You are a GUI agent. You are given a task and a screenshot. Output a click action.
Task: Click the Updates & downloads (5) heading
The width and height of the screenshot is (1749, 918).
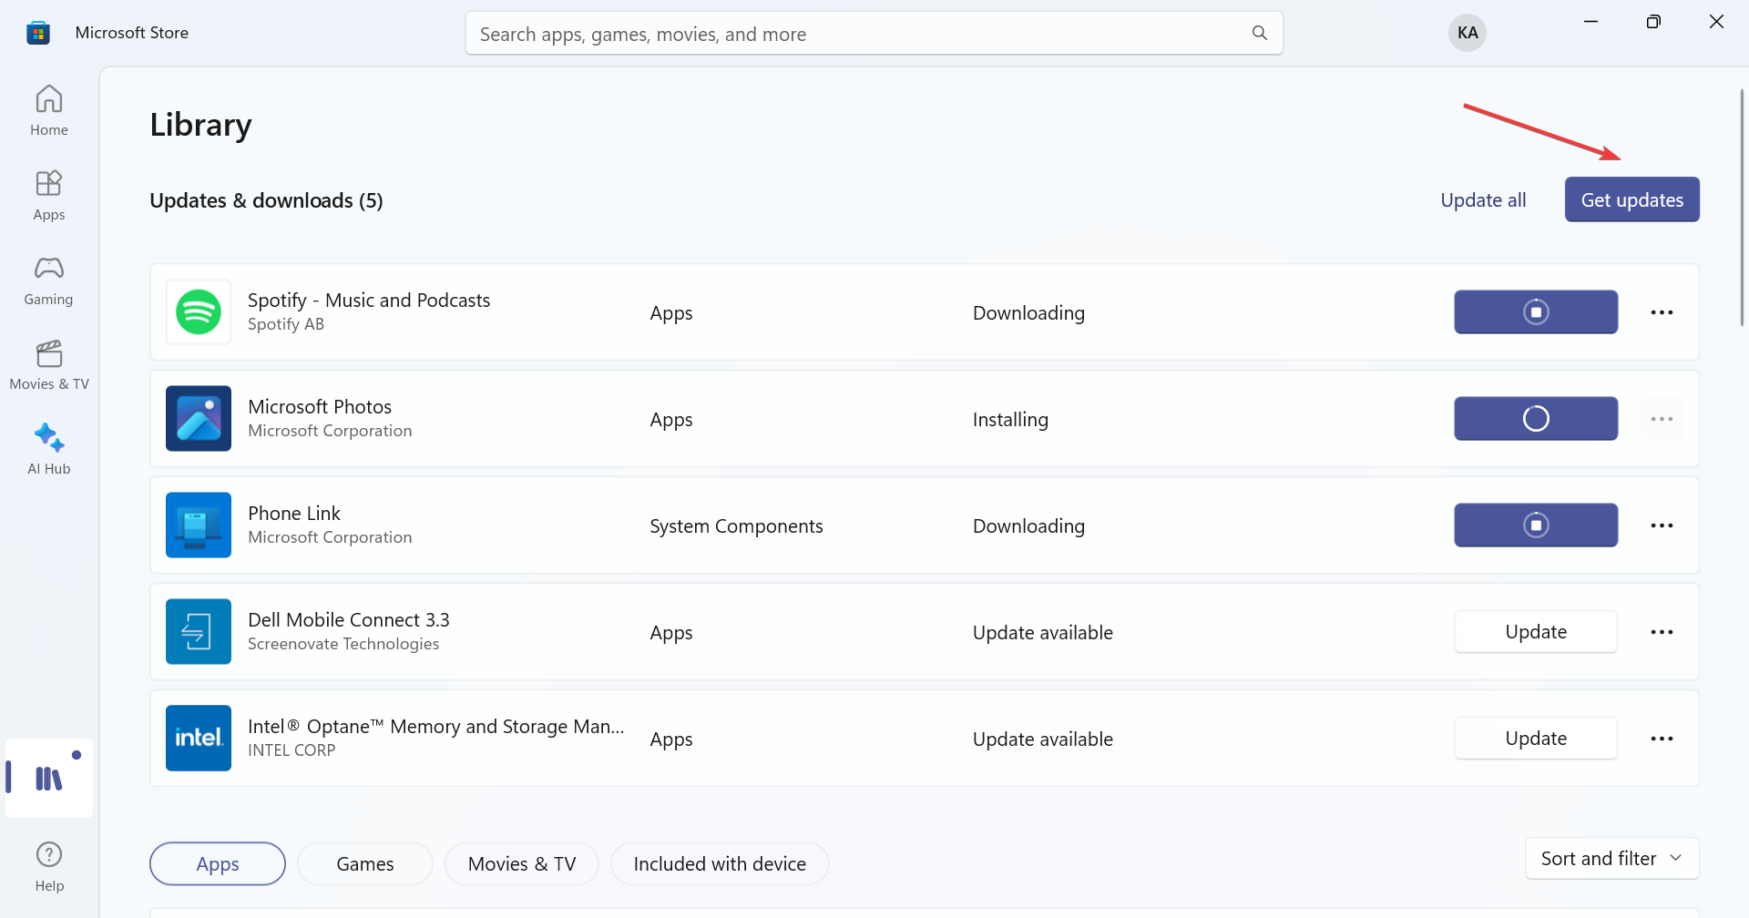(266, 200)
